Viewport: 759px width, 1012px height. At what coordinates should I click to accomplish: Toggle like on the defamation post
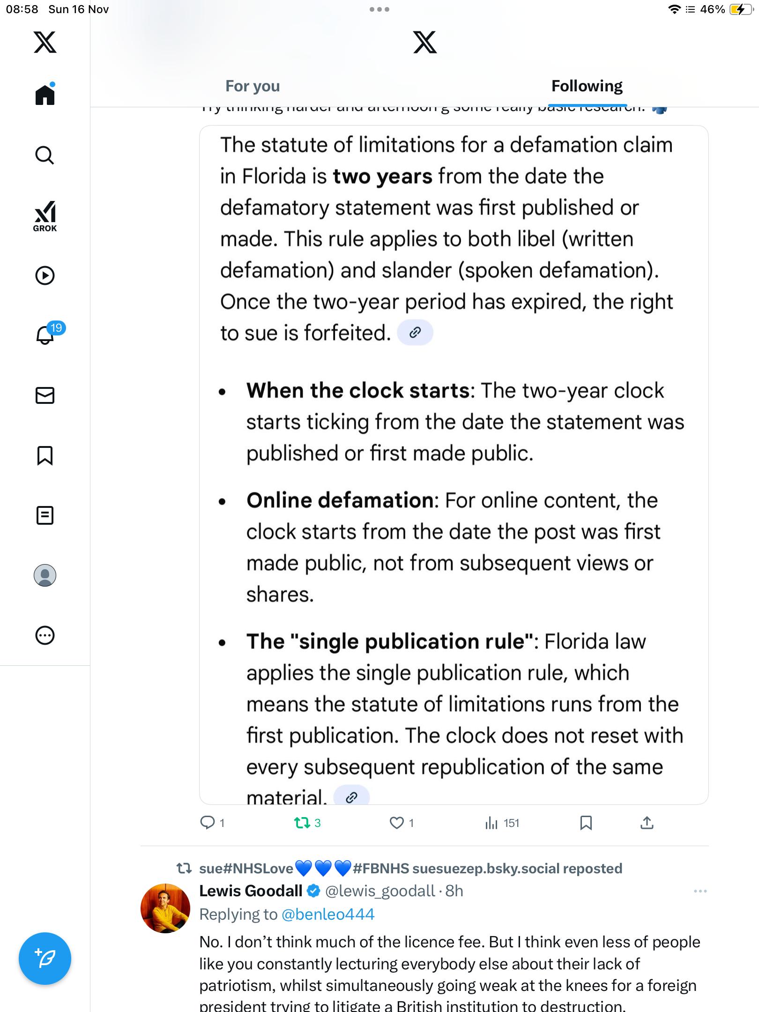(x=397, y=823)
